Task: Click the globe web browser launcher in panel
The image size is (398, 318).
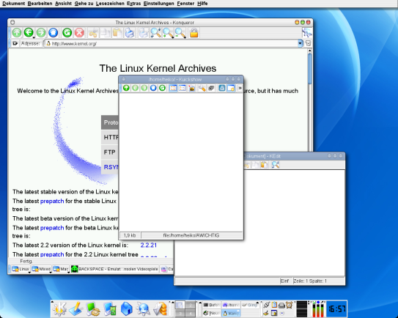Action: coord(143,309)
